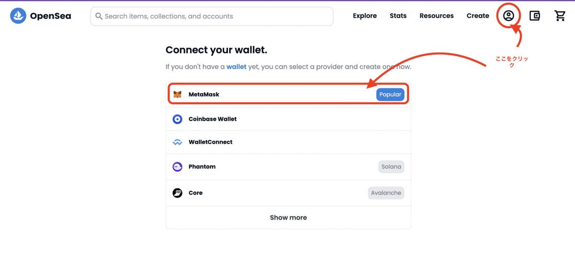Click the Phantom ghost icon
The image size is (575, 265).
[177, 167]
